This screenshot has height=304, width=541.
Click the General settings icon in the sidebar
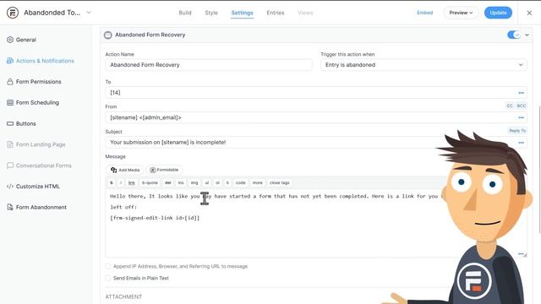point(10,40)
